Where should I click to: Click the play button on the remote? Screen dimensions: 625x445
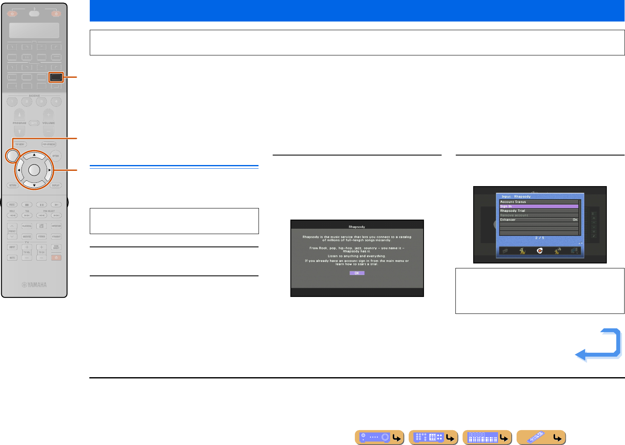(x=56, y=205)
